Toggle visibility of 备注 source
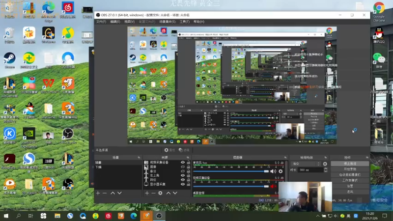This screenshot has height=221, width=393. pos(183,171)
